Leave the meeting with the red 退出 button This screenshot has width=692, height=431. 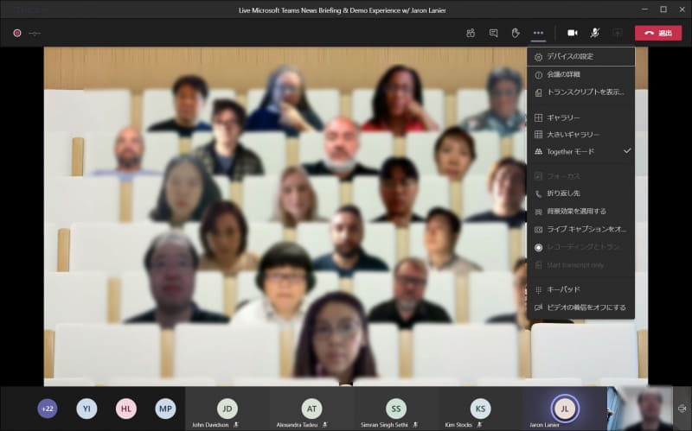pos(658,33)
